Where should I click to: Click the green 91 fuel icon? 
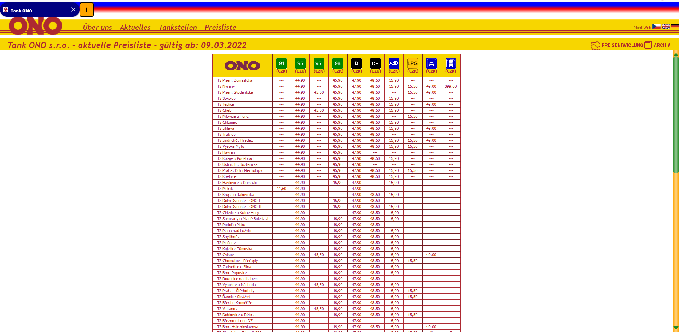click(282, 63)
